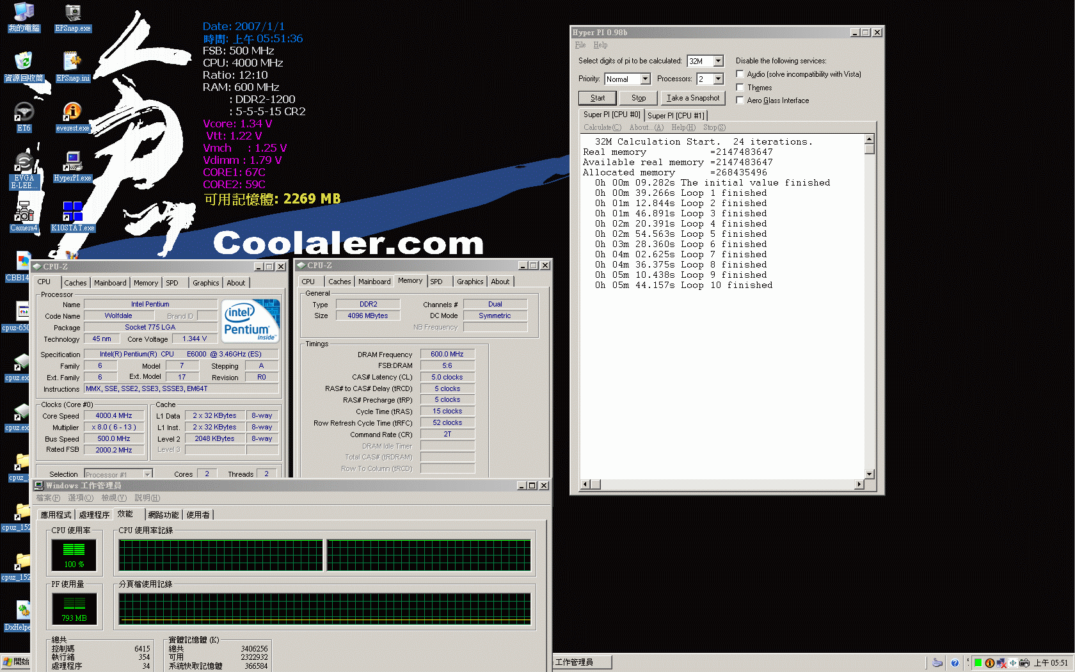Screen dimensions: 1075x672
Task: Switch to 處理程序 tab in Task Manager
Action: tap(94, 515)
